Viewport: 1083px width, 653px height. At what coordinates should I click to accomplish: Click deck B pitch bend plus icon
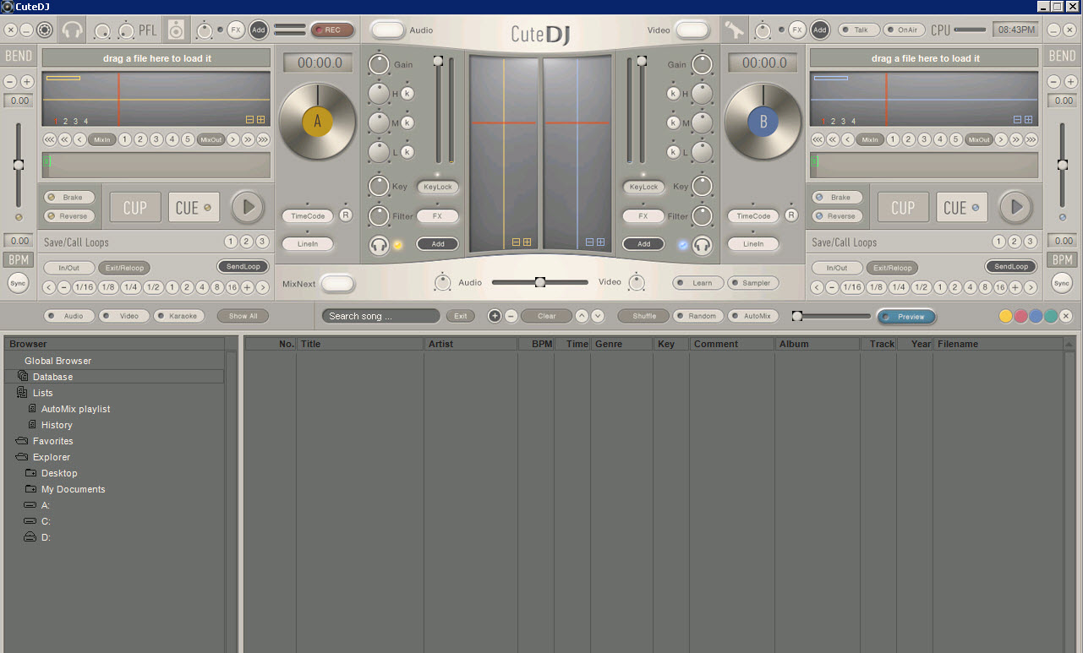pos(1069,82)
